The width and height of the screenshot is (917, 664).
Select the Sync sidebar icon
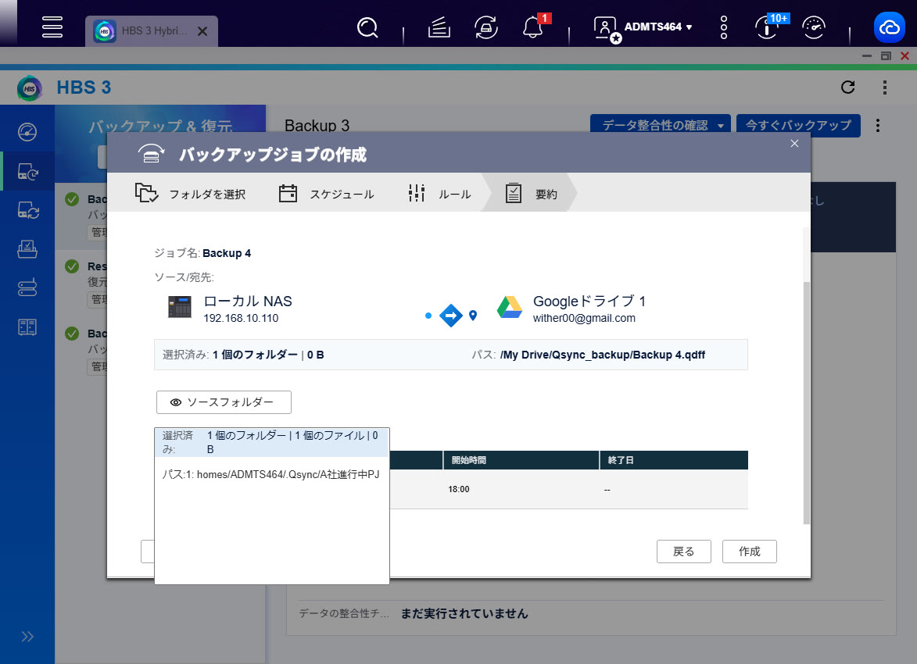[x=27, y=210]
